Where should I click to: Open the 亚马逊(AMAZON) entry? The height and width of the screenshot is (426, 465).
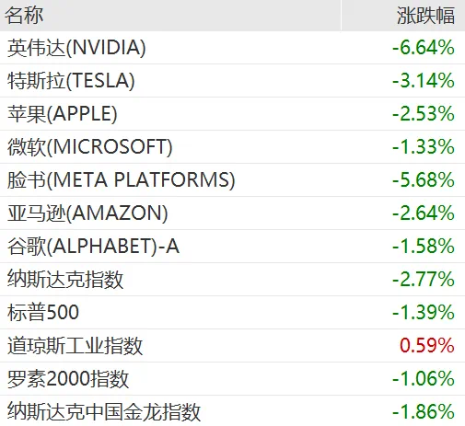[232, 213]
